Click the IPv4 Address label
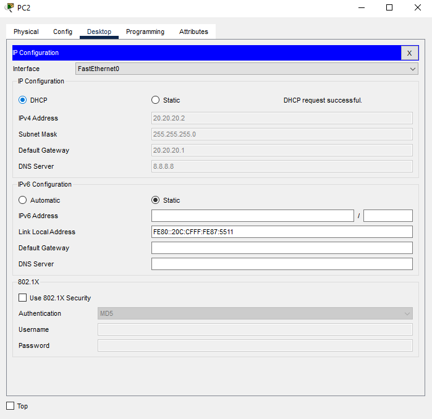432x419 pixels. click(x=38, y=118)
